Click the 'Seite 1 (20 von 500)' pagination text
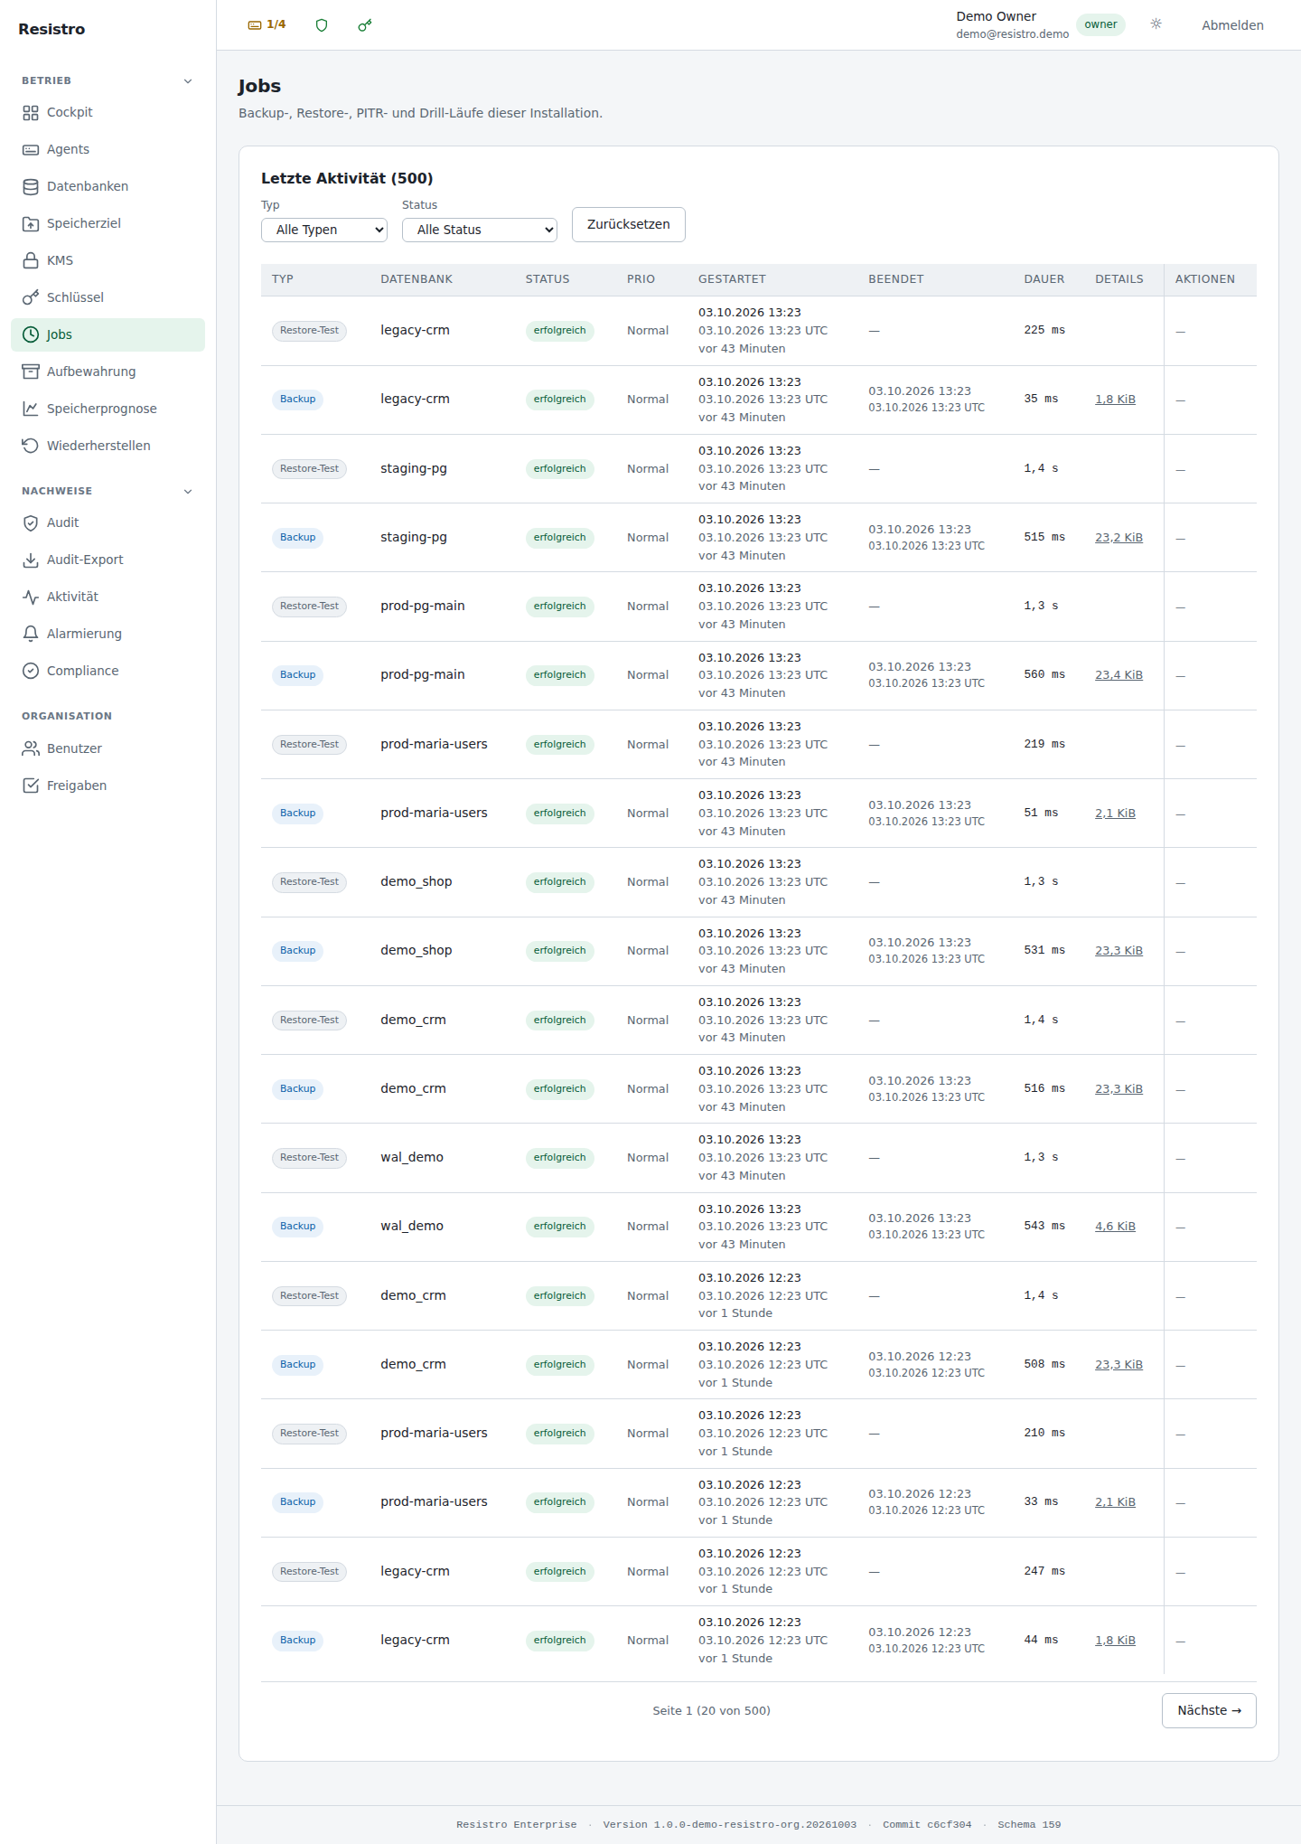Screen dimensions: 1301x1844 tap(711, 1711)
